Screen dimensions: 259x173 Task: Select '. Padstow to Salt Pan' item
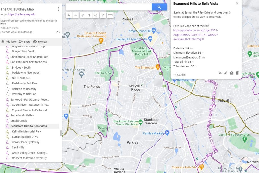coord(32,83)
